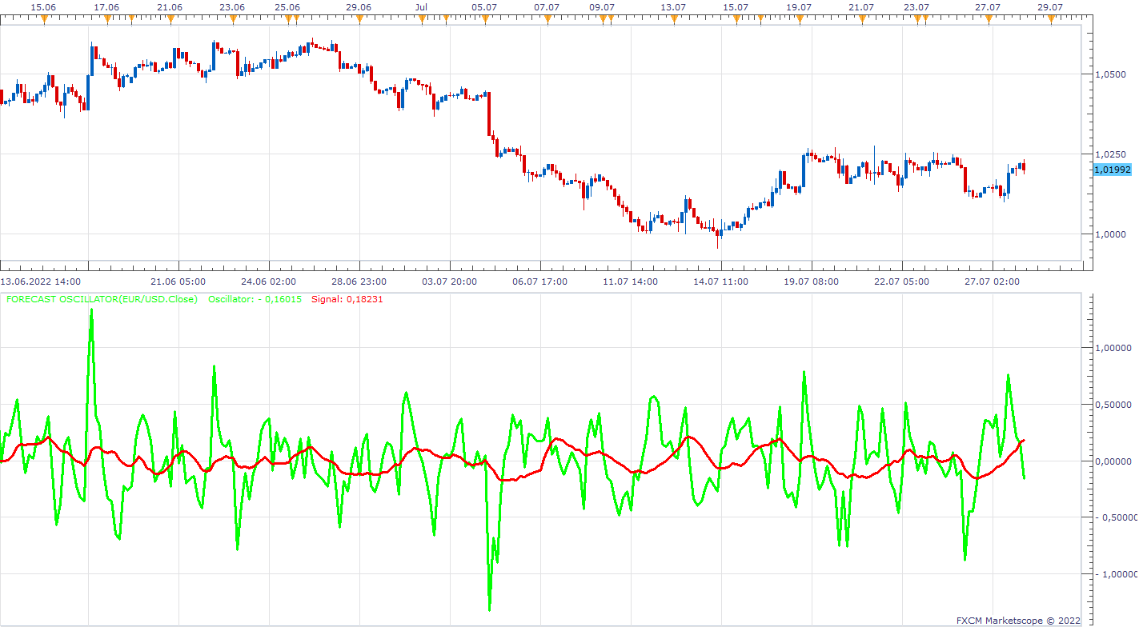The width and height of the screenshot is (1139, 627).
Task: Click the 28.06 23:00 time label
Action: coord(359,282)
